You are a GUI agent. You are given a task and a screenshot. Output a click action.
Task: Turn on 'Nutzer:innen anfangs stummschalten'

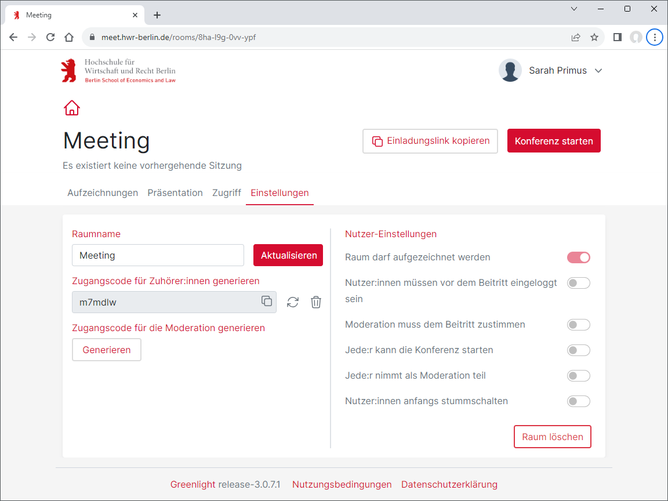click(578, 401)
